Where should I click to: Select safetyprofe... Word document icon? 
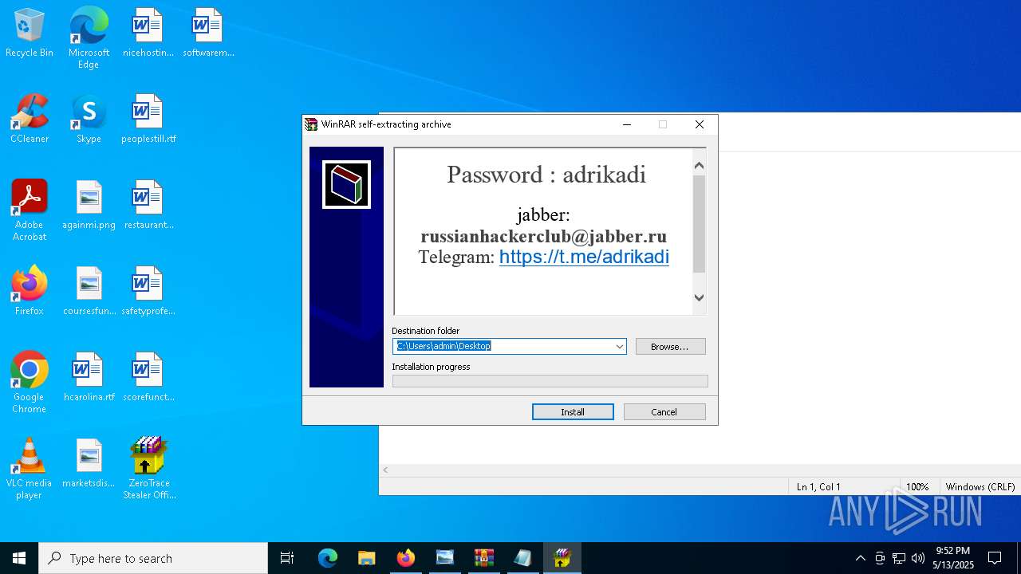click(x=148, y=292)
